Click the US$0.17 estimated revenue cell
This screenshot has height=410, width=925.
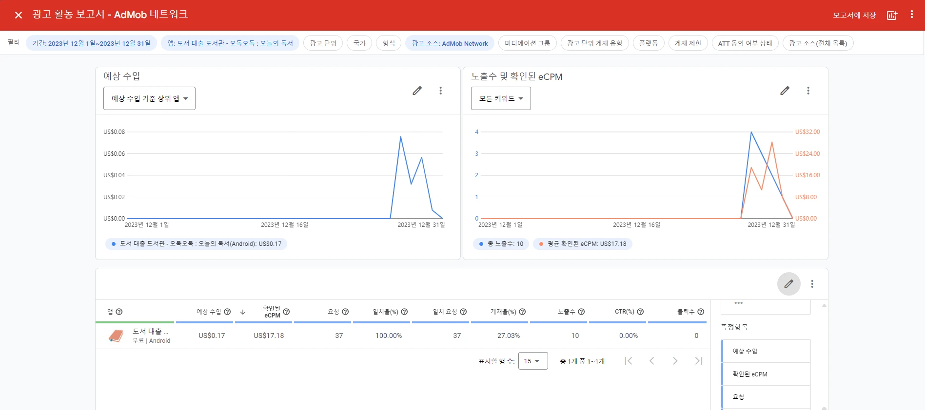pyautogui.click(x=212, y=335)
